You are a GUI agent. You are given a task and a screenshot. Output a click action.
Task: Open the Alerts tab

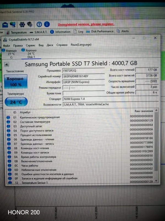[x=123, y=31]
